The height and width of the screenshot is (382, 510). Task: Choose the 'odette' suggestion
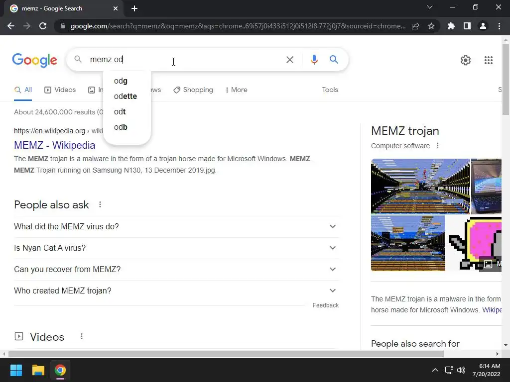click(127, 96)
